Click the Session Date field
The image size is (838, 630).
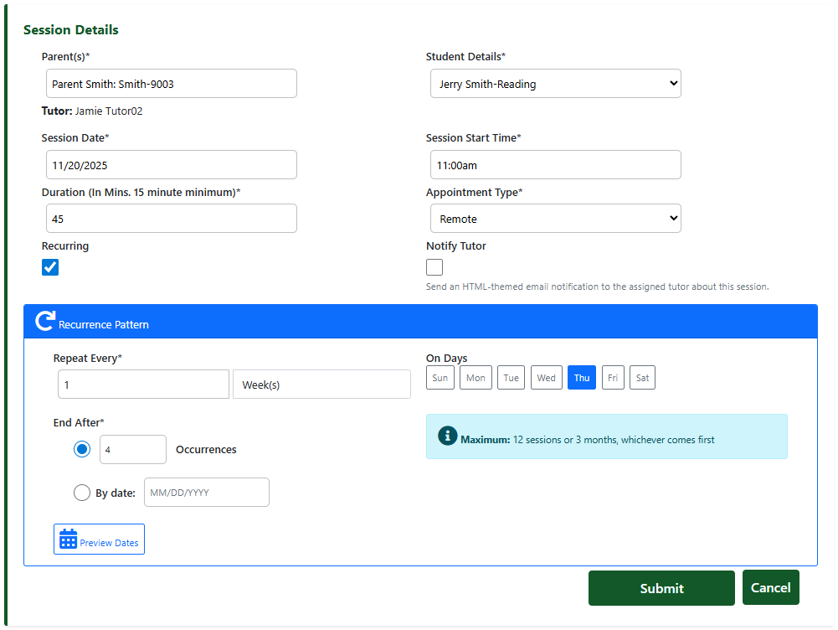click(171, 165)
